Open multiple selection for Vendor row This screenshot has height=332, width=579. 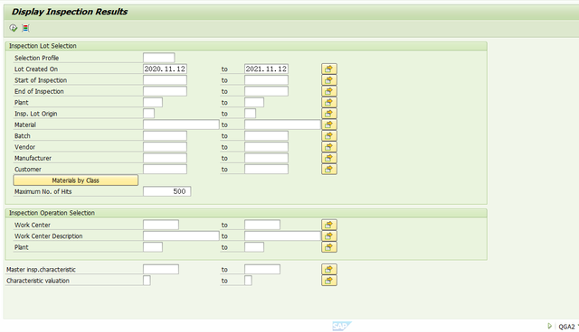coord(329,147)
